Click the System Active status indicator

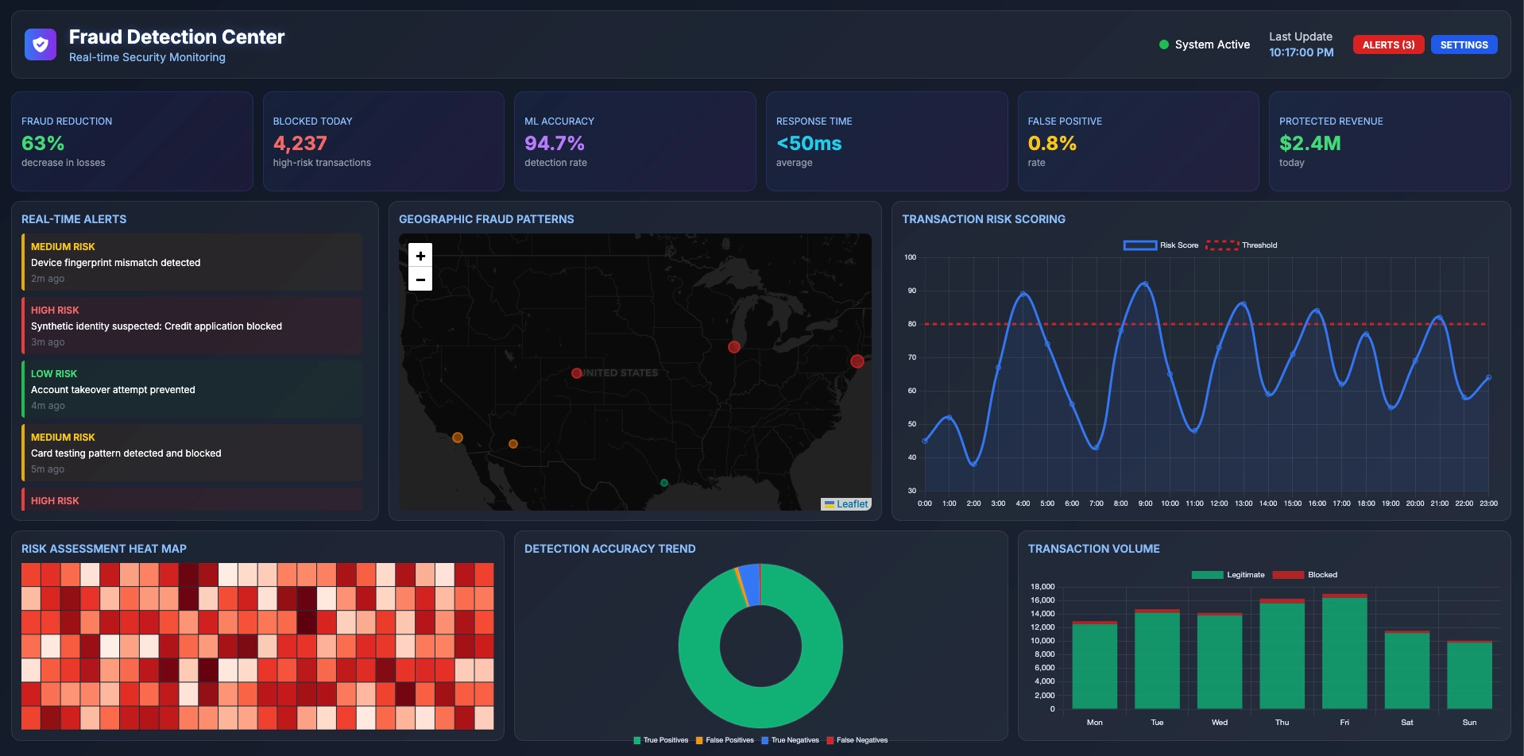pyautogui.click(x=1163, y=44)
